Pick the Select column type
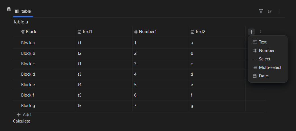 tap(264, 59)
